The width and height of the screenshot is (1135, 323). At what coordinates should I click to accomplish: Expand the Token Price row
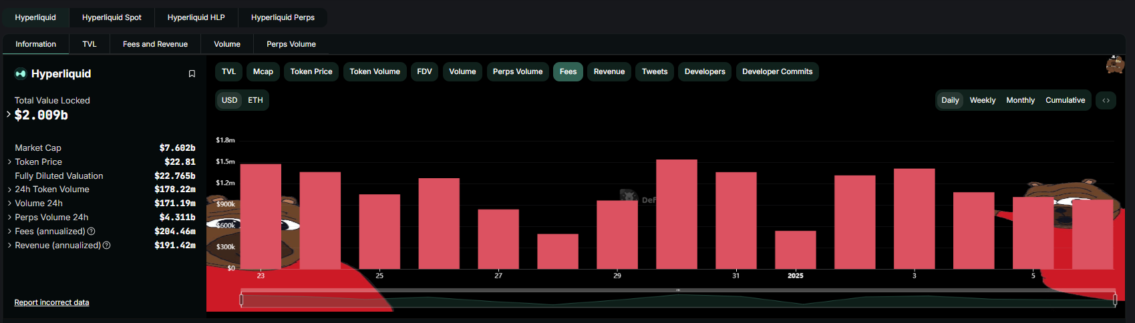(9, 162)
